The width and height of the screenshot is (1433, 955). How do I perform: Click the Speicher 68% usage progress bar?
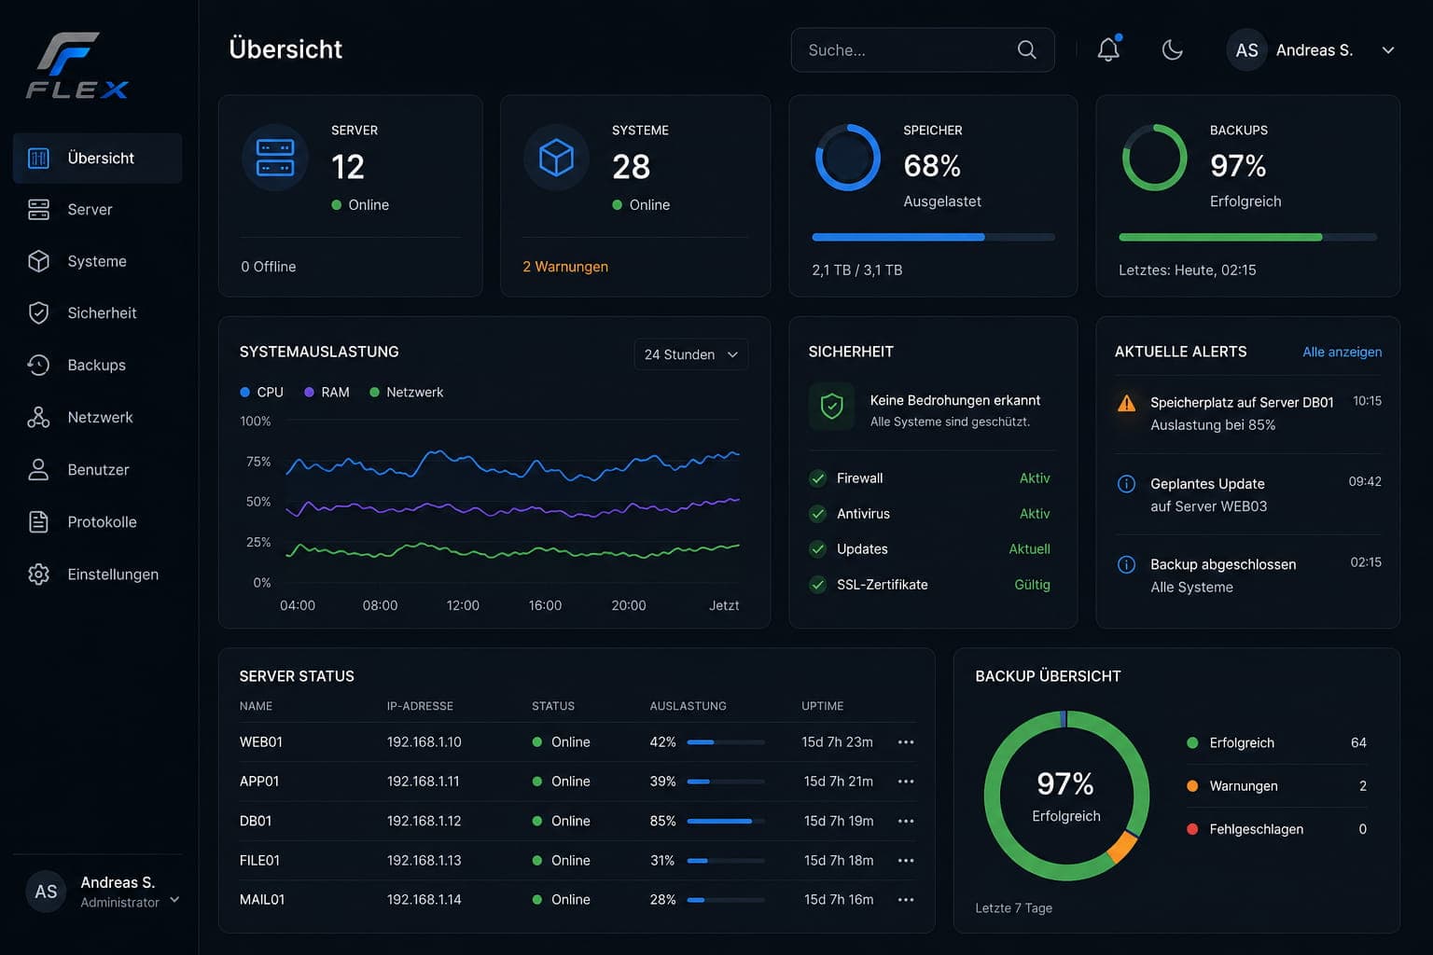coord(933,237)
